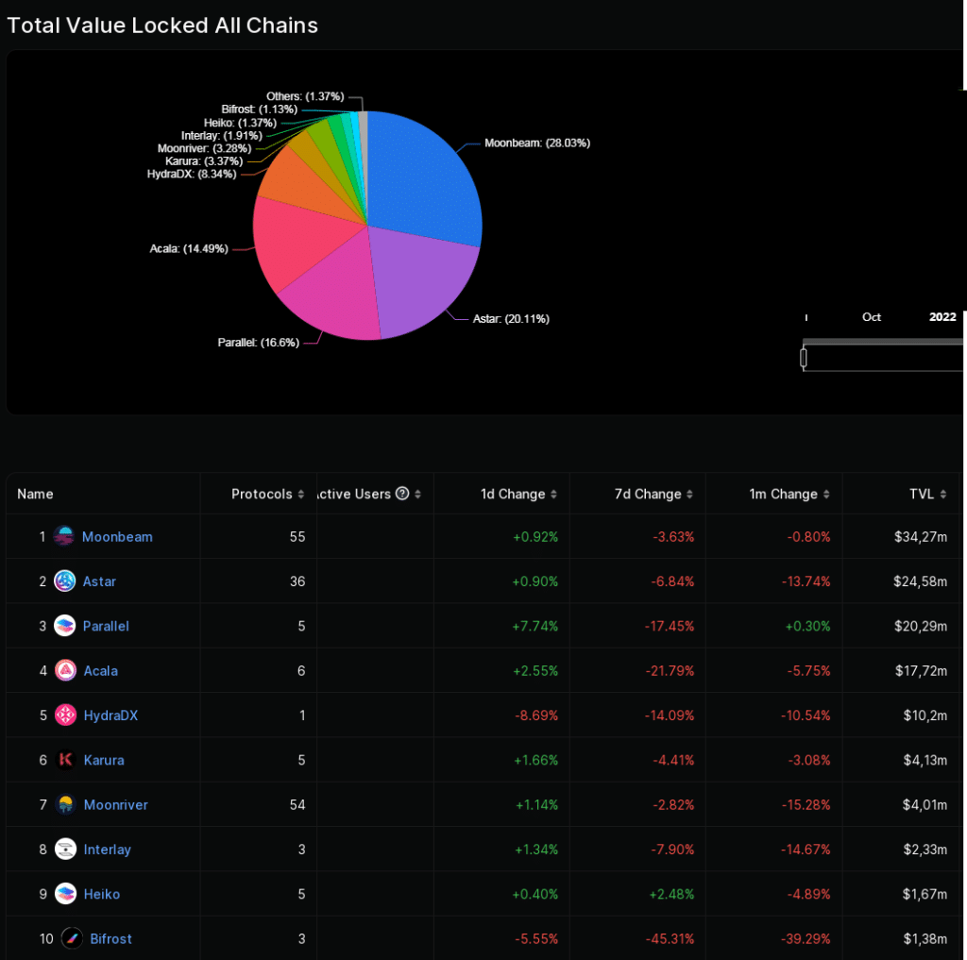Image resolution: width=967 pixels, height=960 pixels.
Task: Sort by TVL using its sort arrows
Action: coord(943,494)
